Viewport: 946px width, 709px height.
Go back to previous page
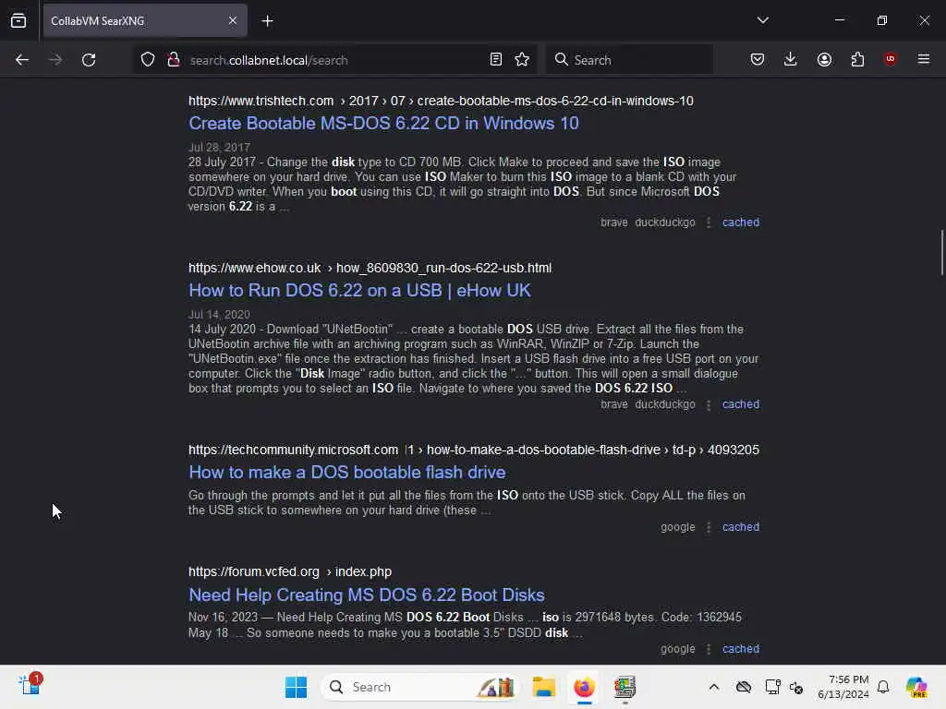tap(22, 60)
